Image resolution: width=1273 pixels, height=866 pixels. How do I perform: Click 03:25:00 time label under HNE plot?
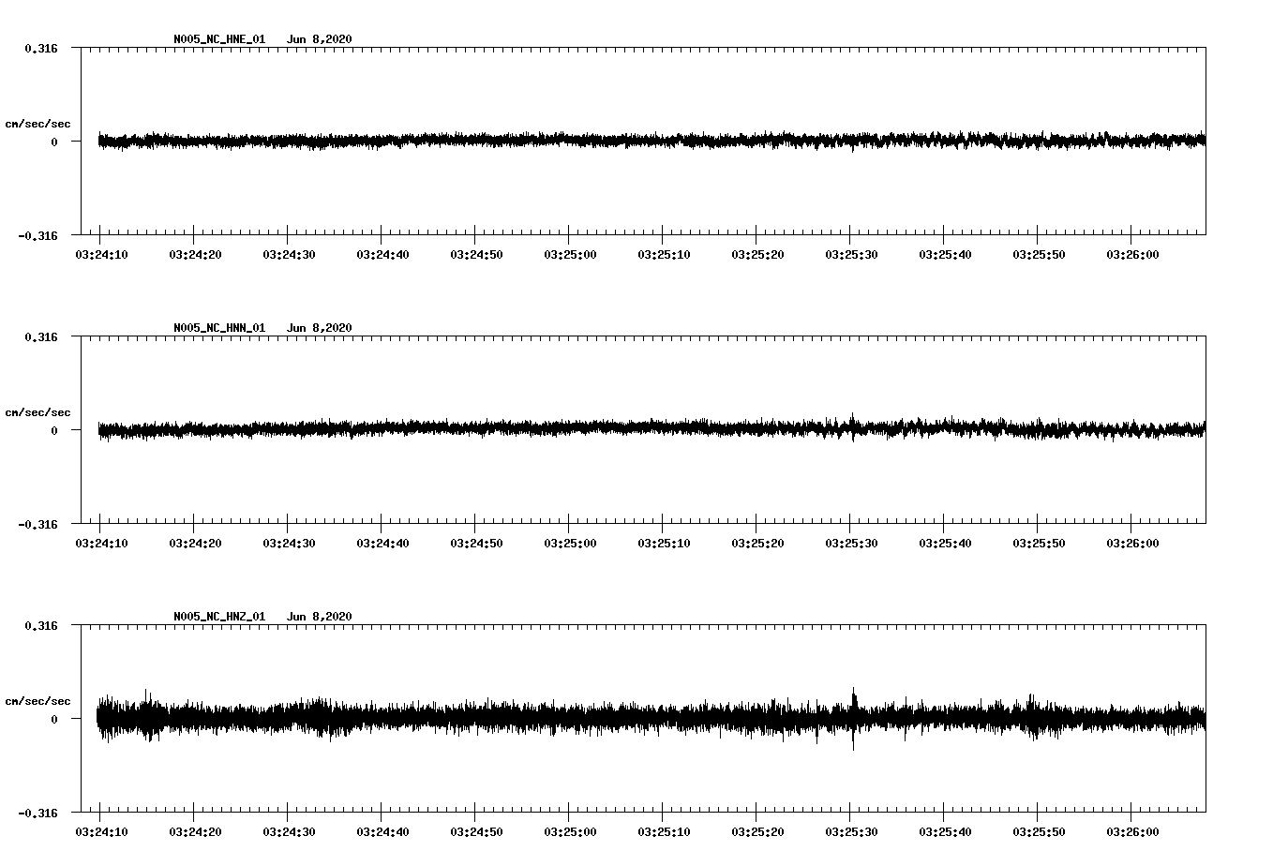pyautogui.click(x=570, y=255)
